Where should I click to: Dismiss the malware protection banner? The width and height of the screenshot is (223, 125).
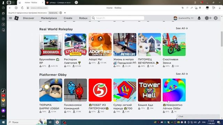click(65, 13)
